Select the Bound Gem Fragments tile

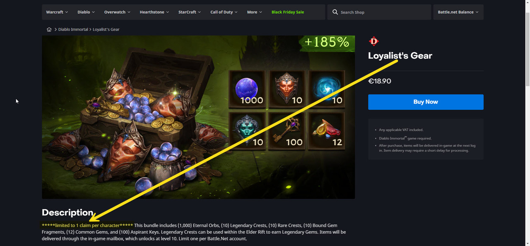247,130
